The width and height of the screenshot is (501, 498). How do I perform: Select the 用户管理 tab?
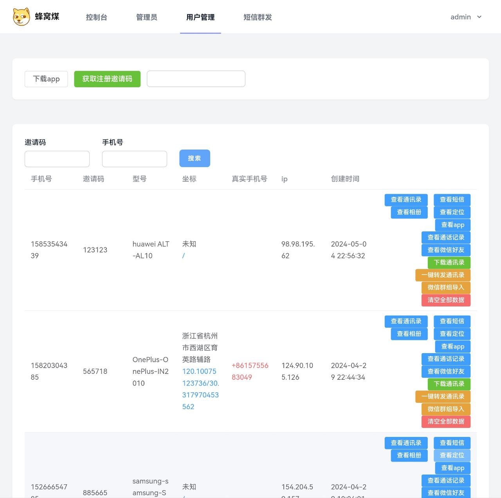[x=200, y=17]
